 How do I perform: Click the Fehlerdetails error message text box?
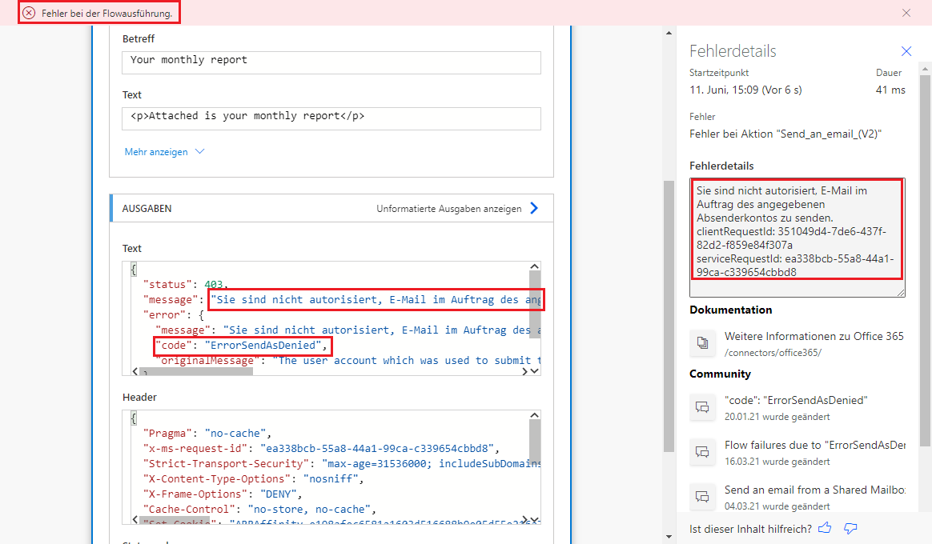click(x=797, y=238)
